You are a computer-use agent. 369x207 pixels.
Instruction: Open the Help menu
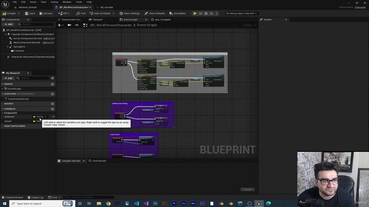point(89,2)
